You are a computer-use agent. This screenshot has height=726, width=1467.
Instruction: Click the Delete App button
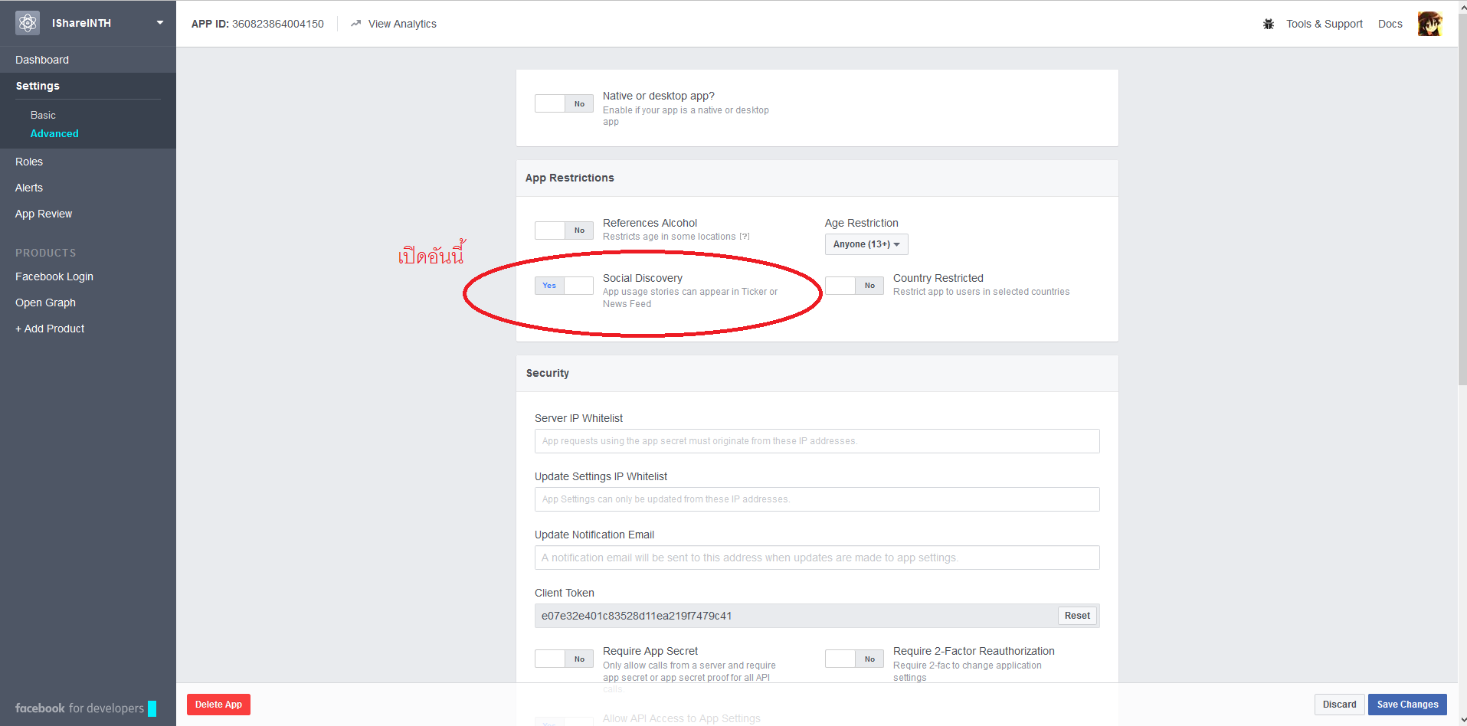coord(218,705)
